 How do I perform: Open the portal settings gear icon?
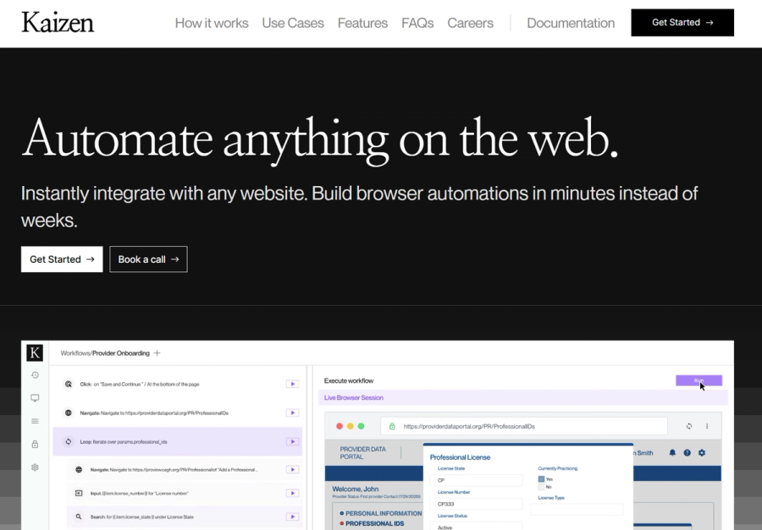pyautogui.click(x=701, y=452)
